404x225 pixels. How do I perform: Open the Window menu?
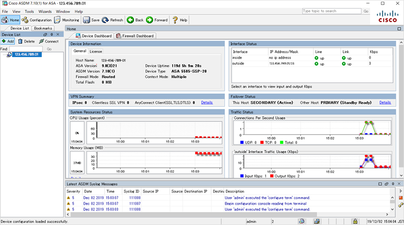[x=63, y=11]
